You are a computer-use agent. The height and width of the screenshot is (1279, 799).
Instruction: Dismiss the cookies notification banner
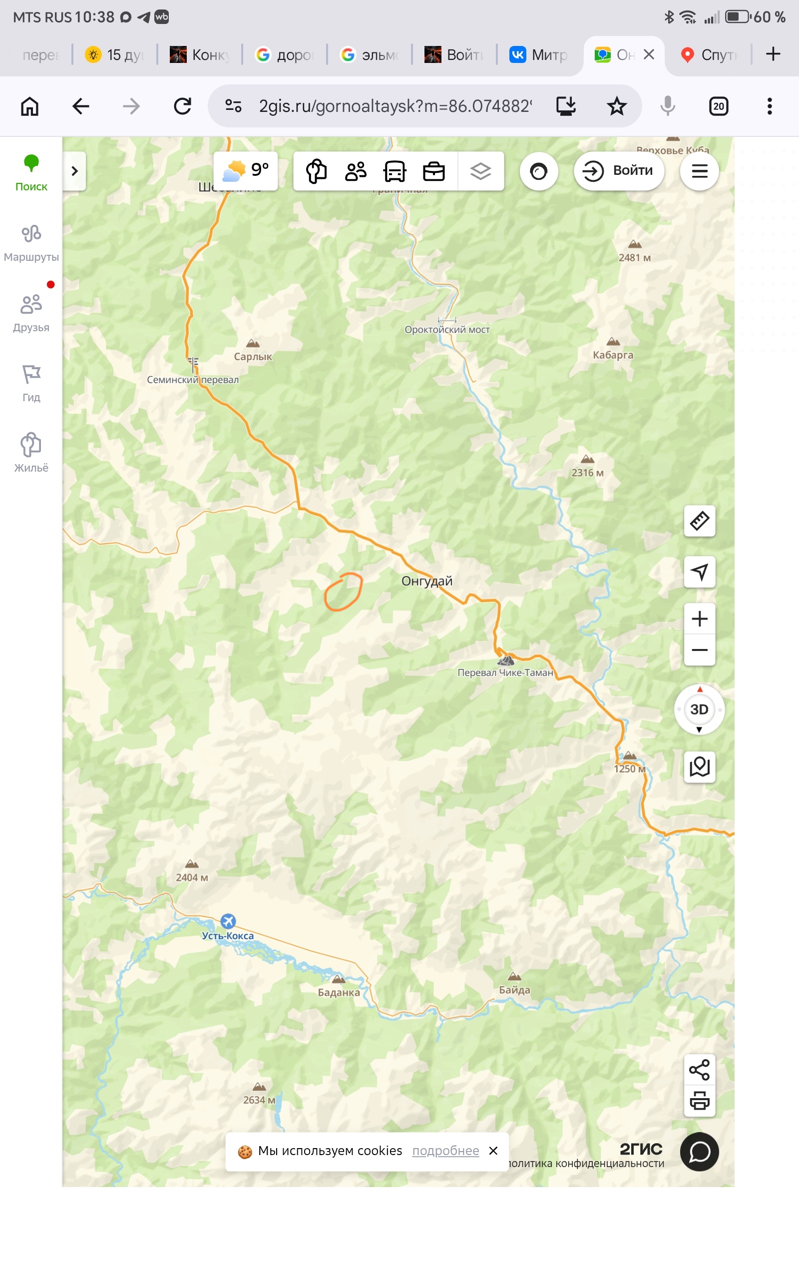493,1151
